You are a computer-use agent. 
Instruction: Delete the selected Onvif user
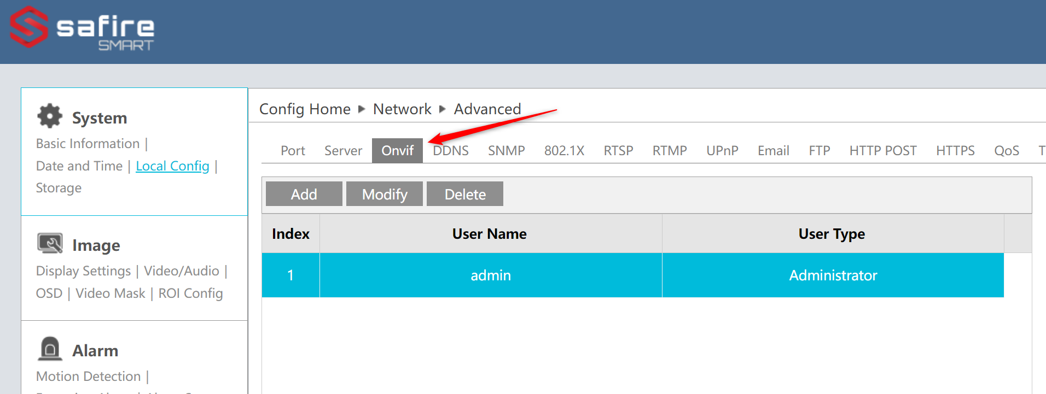click(465, 195)
